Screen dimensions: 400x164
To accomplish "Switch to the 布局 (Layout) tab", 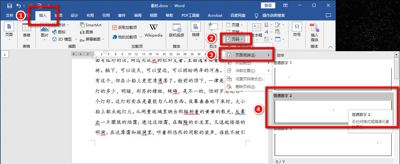I will click(x=90, y=16).
